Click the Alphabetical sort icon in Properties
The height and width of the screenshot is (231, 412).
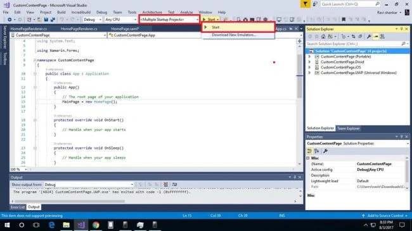pyautogui.click(x=317, y=151)
